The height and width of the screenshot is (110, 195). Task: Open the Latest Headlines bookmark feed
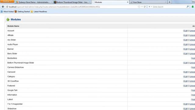[39, 12]
